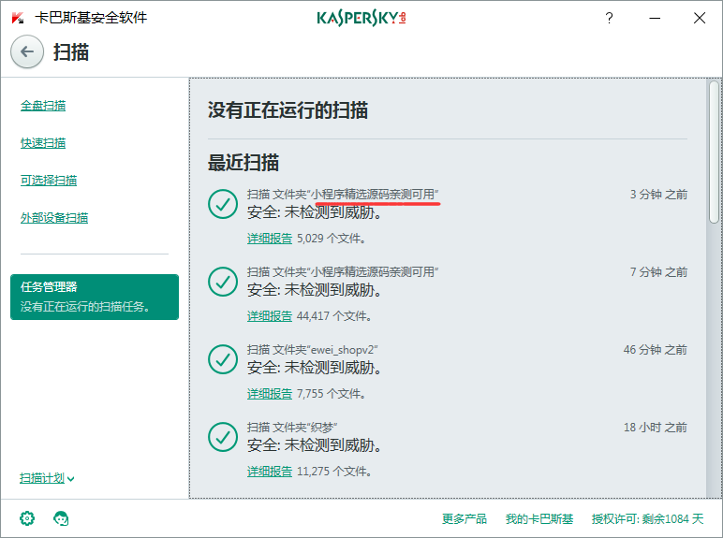Click the "没有正在运行的扫描" heading
Viewport: 723px width, 538px height.
tap(288, 110)
